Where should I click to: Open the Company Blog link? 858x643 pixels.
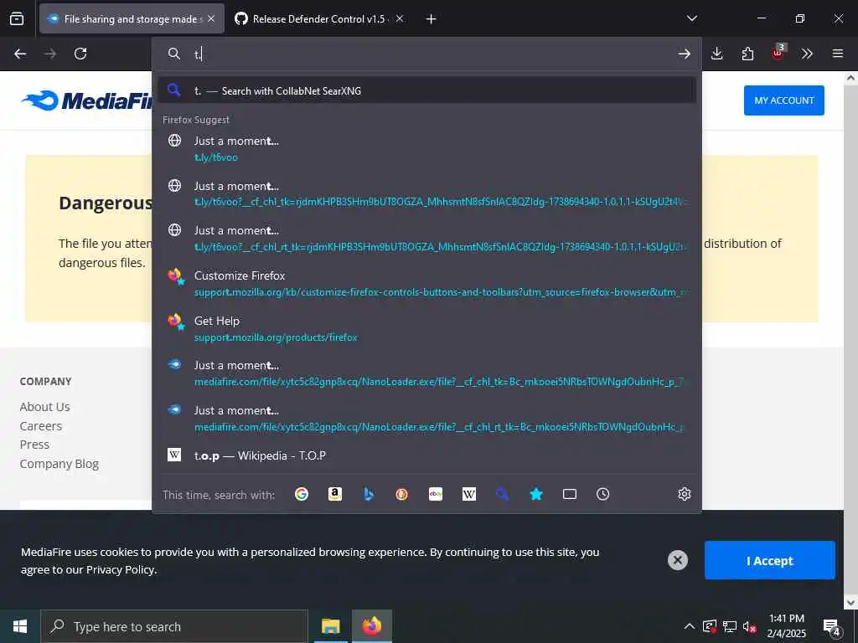pyautogui.click(x=59, y=464)
